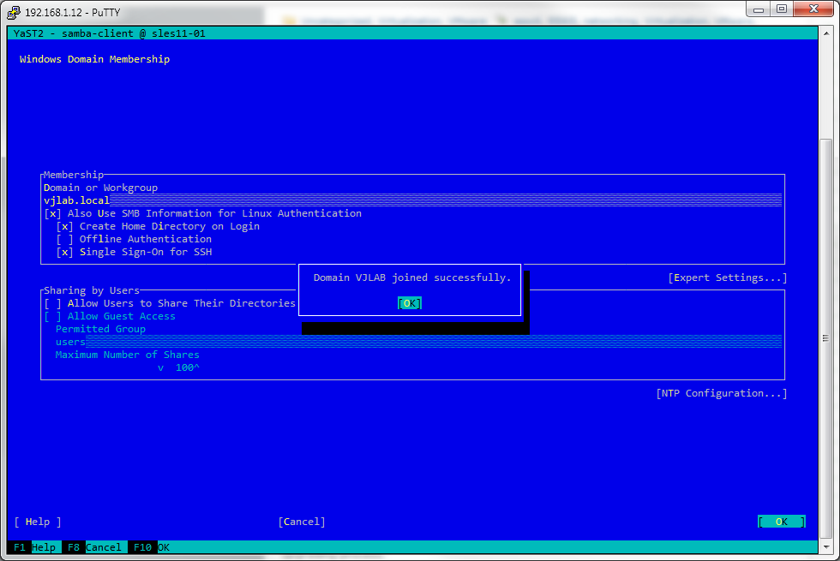The height and width of the screenshot is (561, 840).
Task: Open Expert Settings button
Action: tap(727, 278)
